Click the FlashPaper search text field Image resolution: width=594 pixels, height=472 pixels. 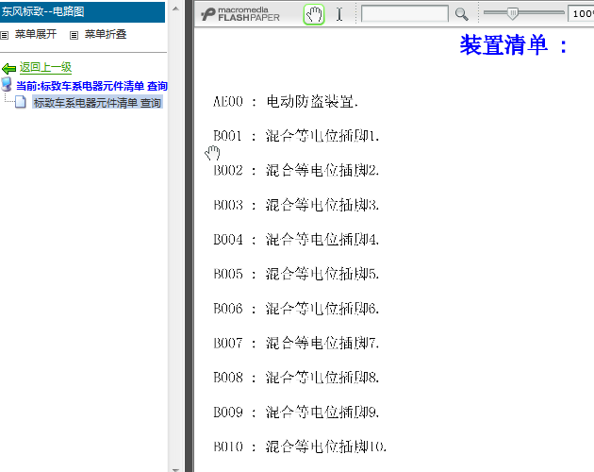click(404, 14)
